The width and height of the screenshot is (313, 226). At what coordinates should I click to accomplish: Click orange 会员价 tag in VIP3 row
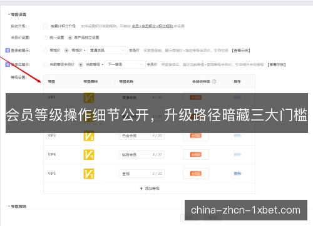[x=196, y=135]
